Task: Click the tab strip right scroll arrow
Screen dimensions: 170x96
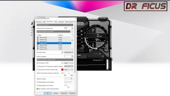Action: [x=75, y=22]
